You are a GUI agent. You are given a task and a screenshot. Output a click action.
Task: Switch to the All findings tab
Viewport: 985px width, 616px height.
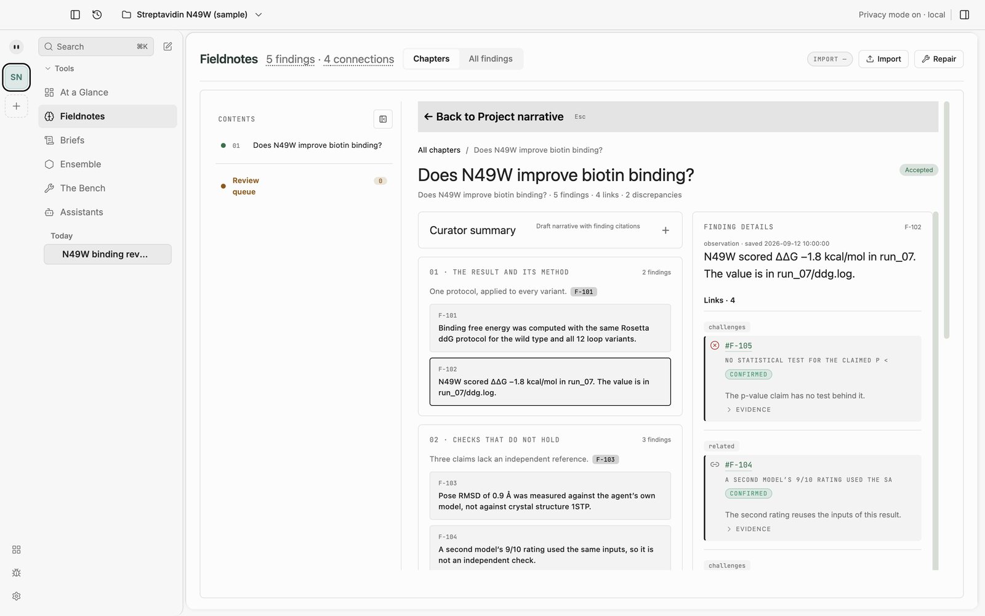coord(491,59)
